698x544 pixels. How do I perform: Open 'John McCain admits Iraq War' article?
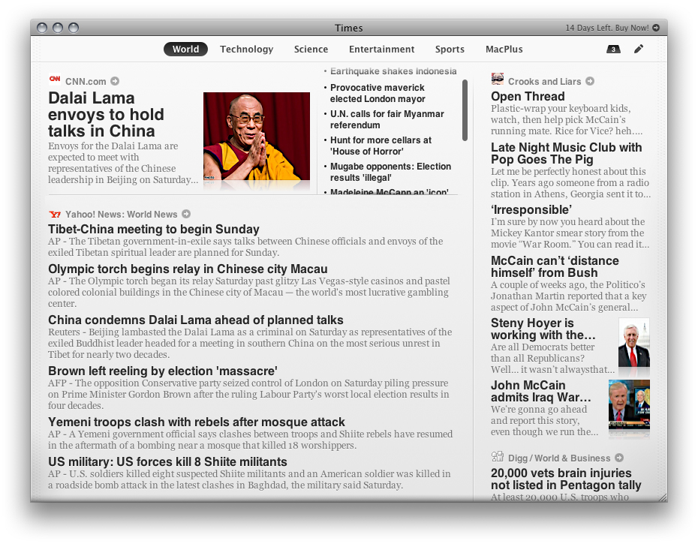point(541,392)
